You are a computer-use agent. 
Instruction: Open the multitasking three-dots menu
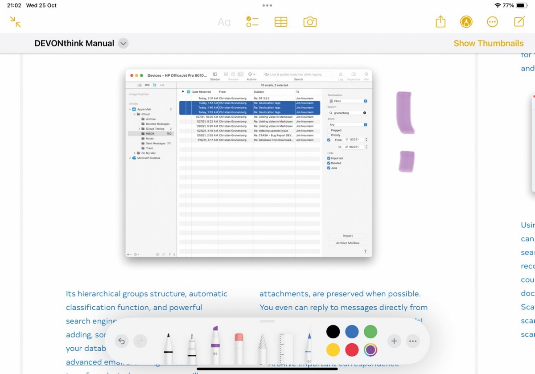pyautogui.click(x=267, y=6)
